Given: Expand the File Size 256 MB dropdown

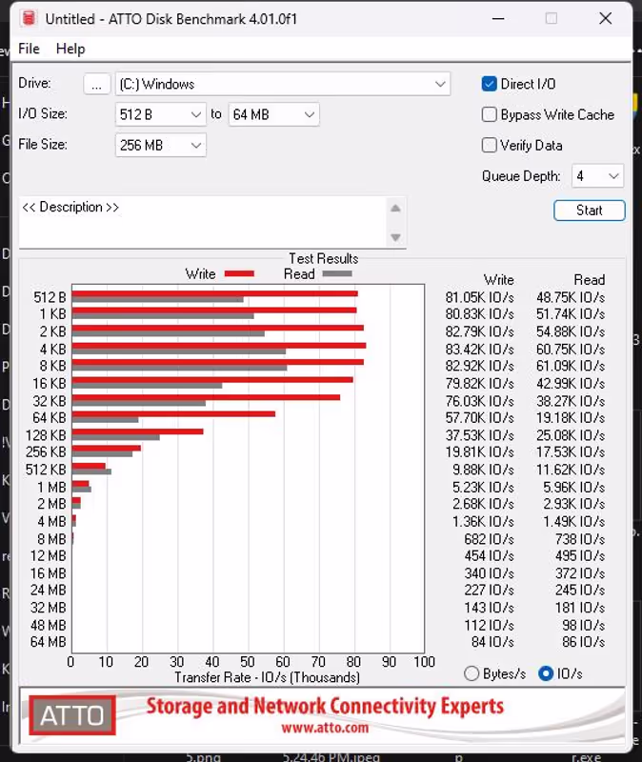Looking at the screenshot, I should click(x=161, y=146).
